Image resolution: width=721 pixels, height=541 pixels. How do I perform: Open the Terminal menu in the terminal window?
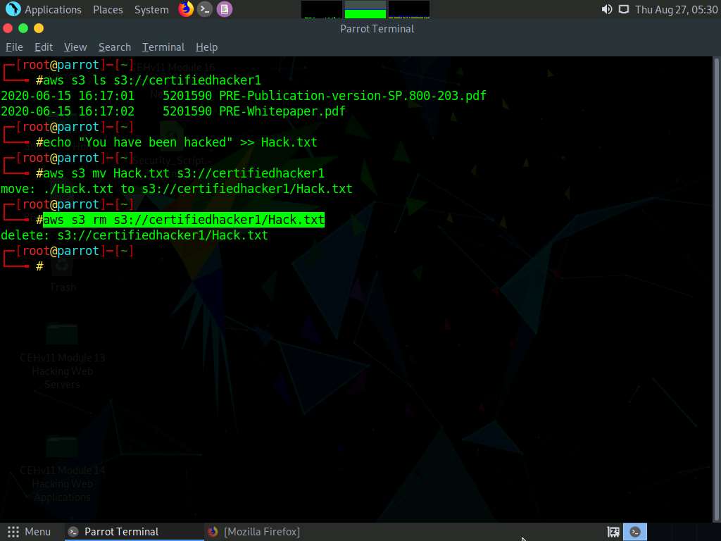[x=163, y=46]
